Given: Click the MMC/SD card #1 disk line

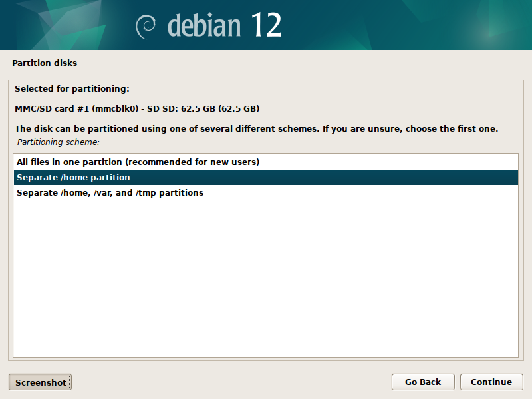Looking at the screenshot, I should 137,108.
